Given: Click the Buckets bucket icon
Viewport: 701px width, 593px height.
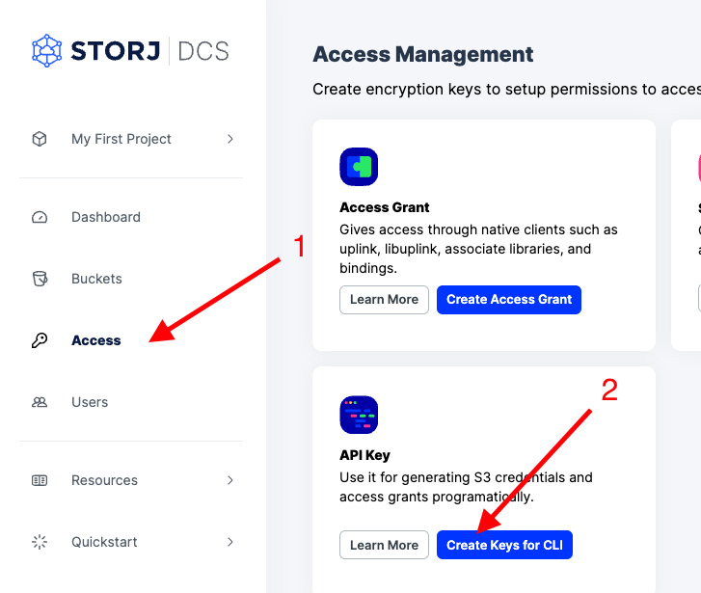Looking at the screenshot, I should [x=40, y=279].
